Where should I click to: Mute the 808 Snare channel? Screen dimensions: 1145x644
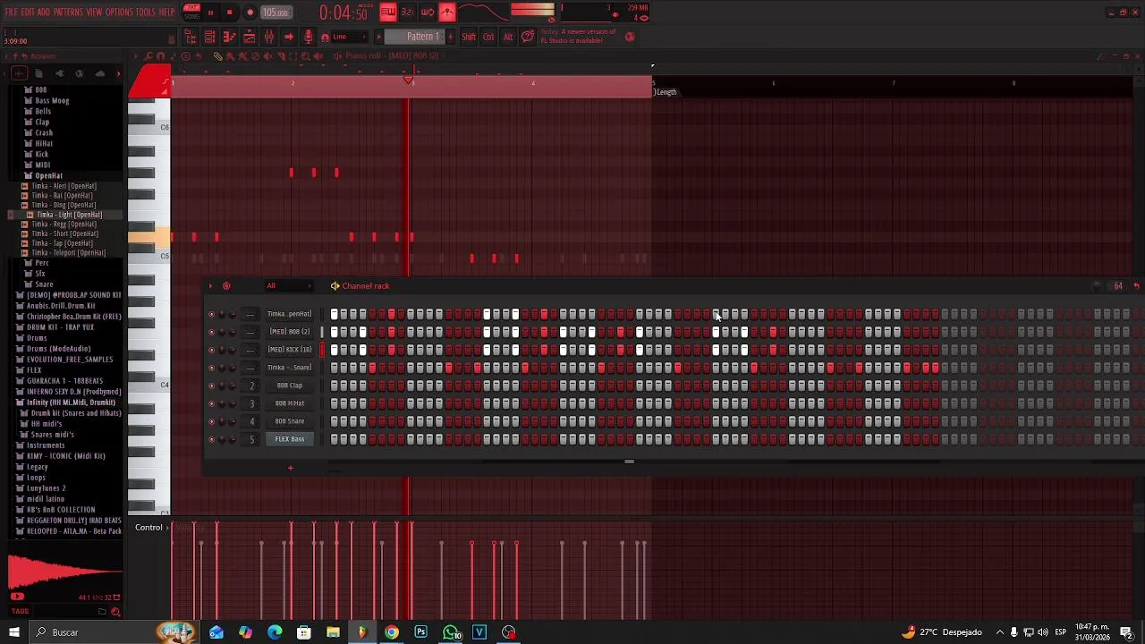pyautogui.click(x=212, y=421)
